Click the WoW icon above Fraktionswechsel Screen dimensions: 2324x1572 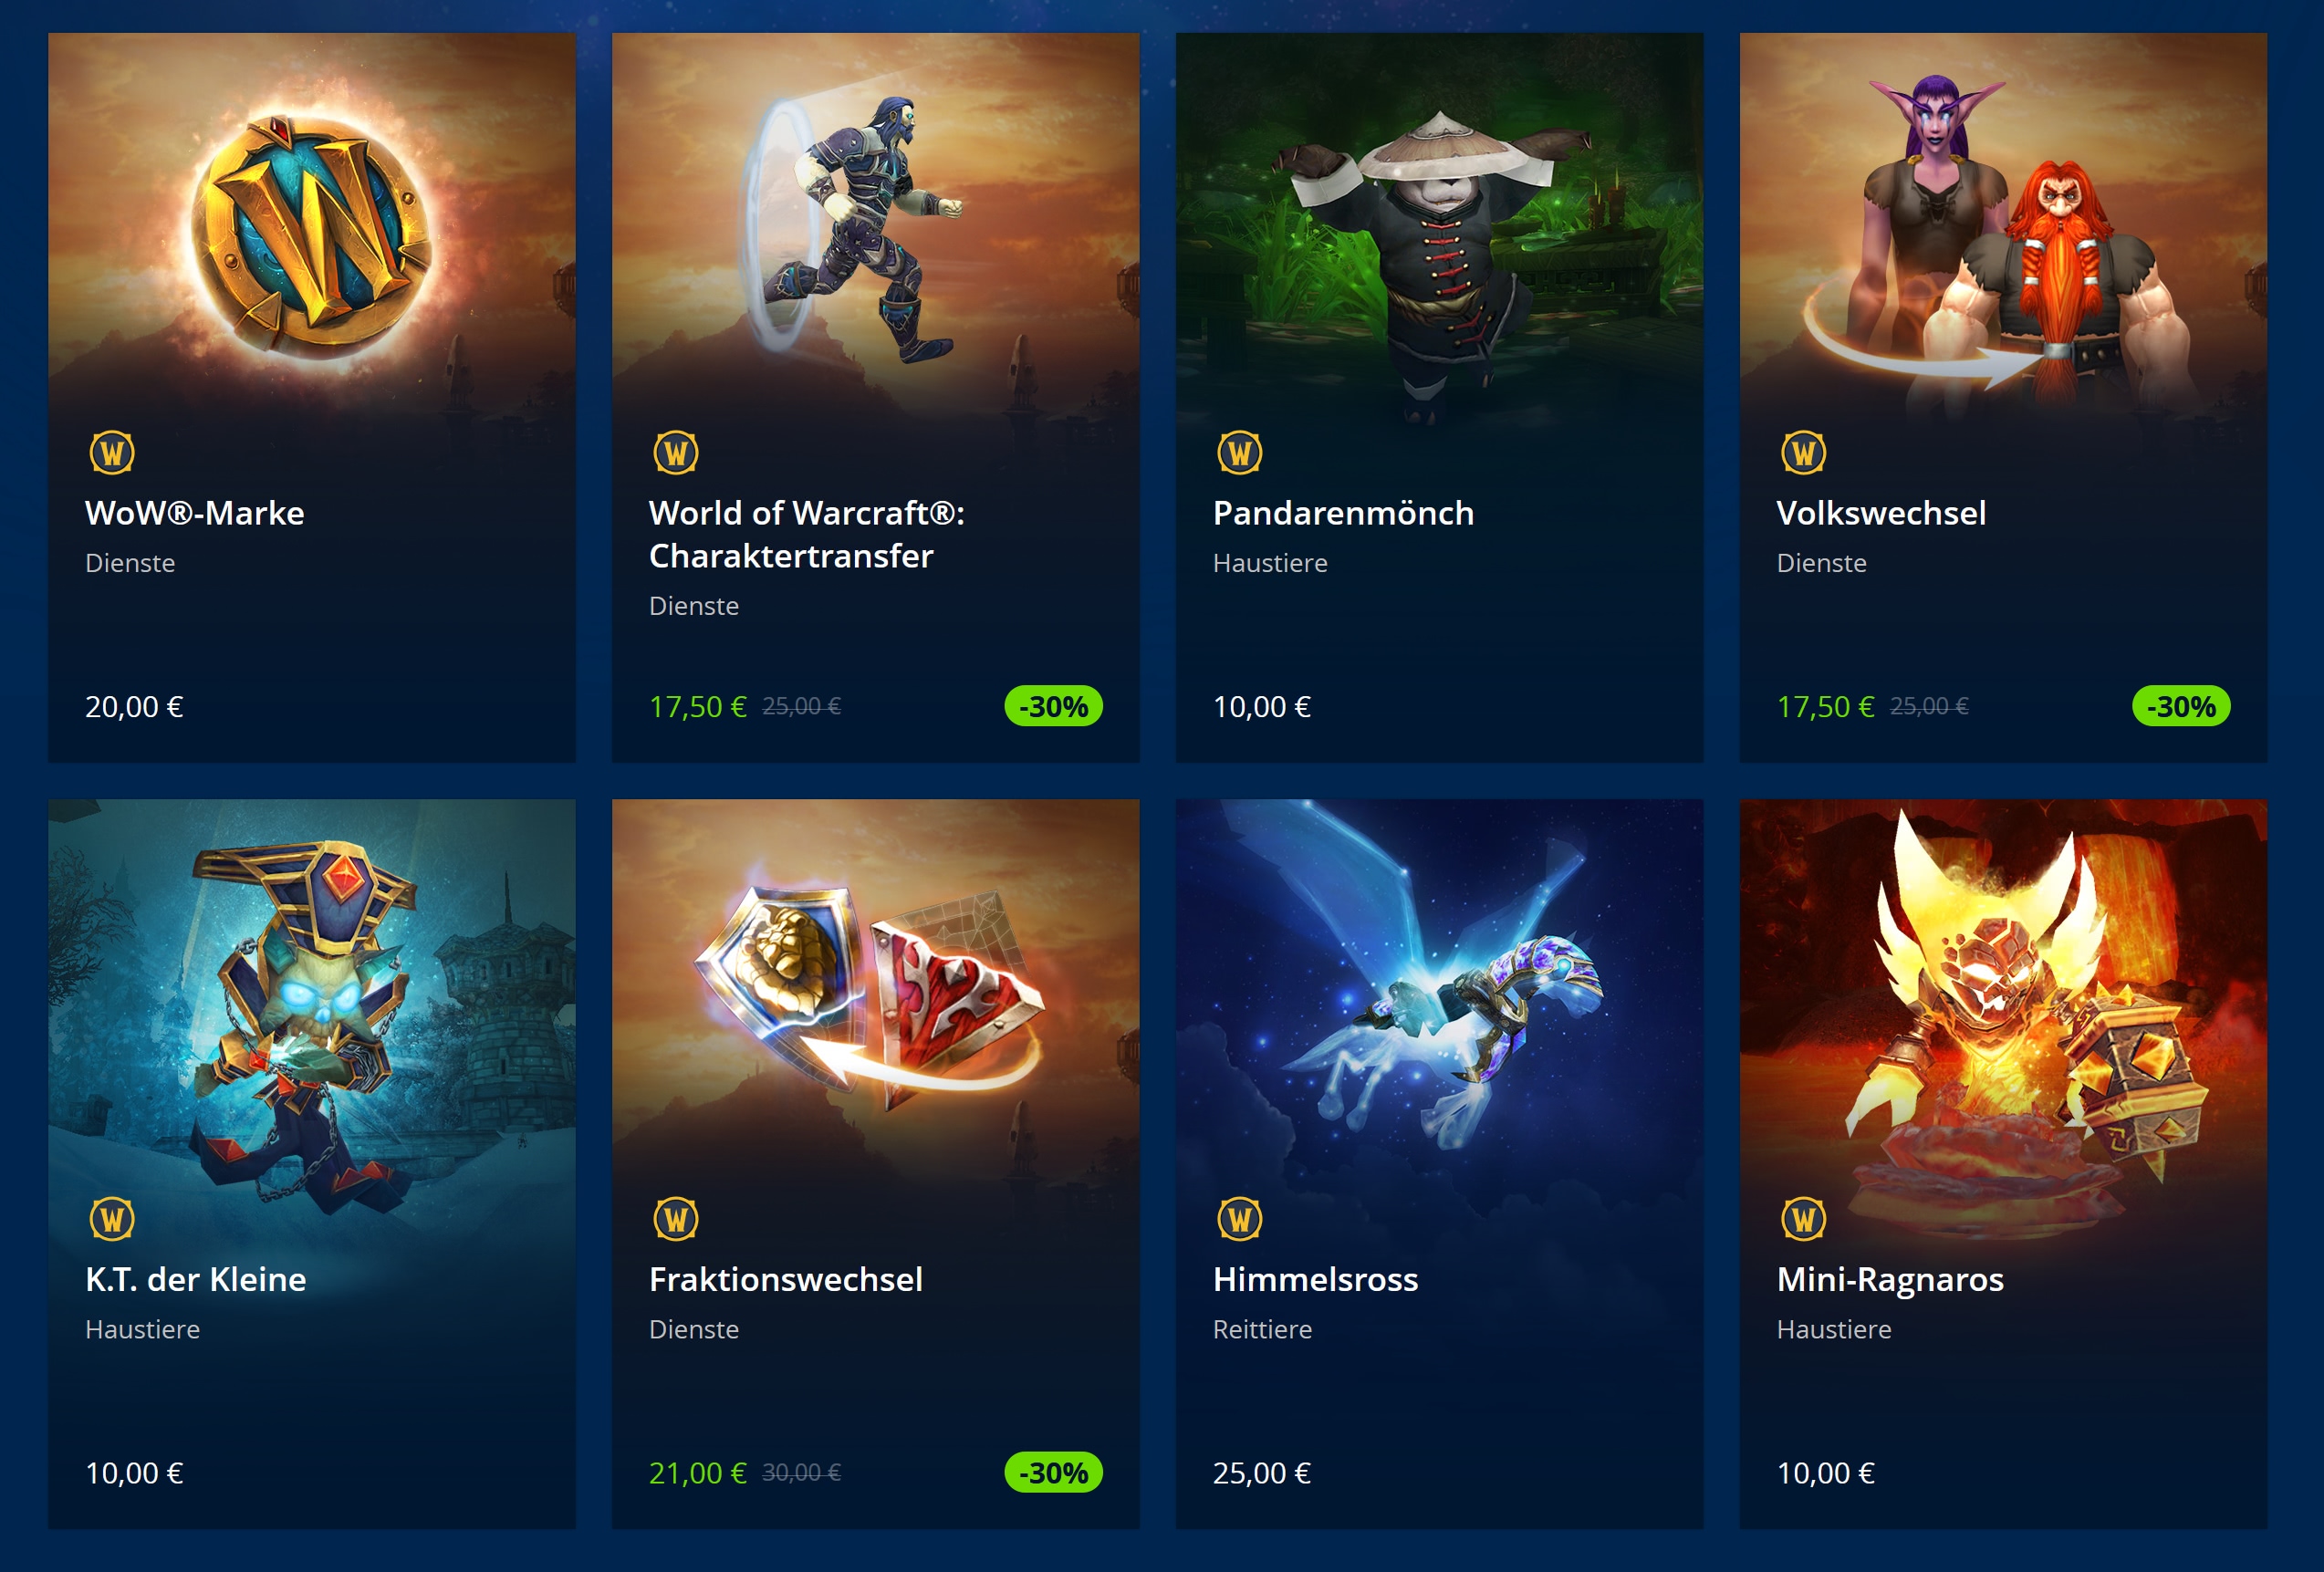(676, 1219)
